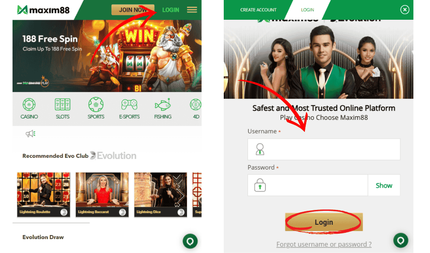Image resolution: width=430 pixels, height=253 pixels.
Task: Focus the Username input field
Action: tap(324, 149)
